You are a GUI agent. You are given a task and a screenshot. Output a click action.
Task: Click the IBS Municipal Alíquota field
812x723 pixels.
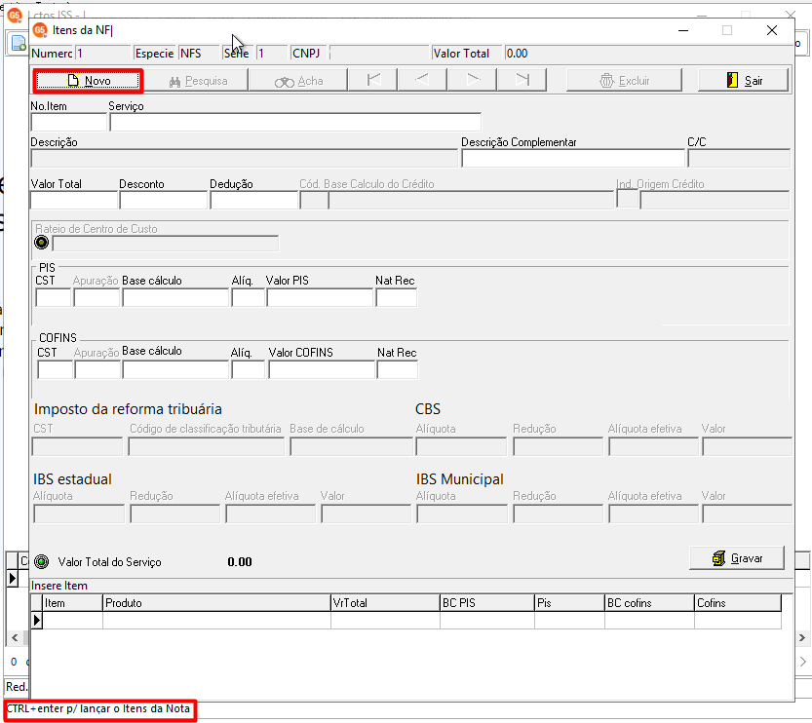[462, 514]
